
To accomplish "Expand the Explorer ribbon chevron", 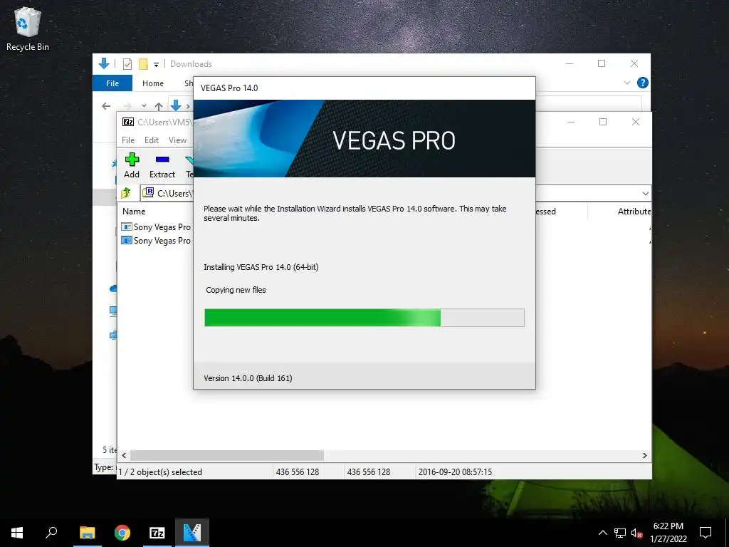I will pos(627,83).
